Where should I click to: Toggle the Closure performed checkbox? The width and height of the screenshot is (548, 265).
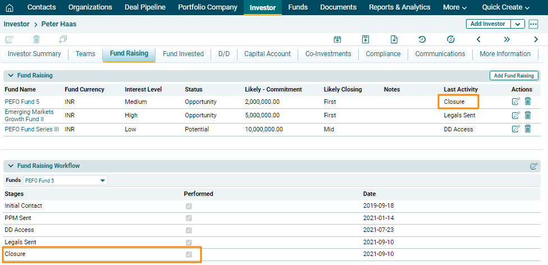tap(189, 254)
